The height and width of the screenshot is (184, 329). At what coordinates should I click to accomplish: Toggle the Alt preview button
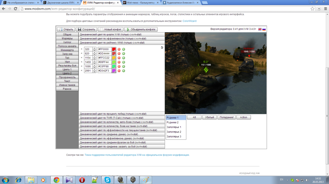(194, 118)
